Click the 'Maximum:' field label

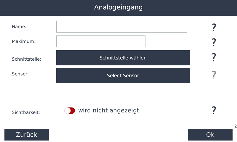pos(23,41)
